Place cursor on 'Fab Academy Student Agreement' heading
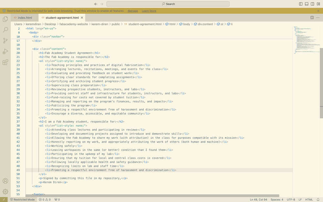Screen dimensions: 323x202 click(68, 53)
